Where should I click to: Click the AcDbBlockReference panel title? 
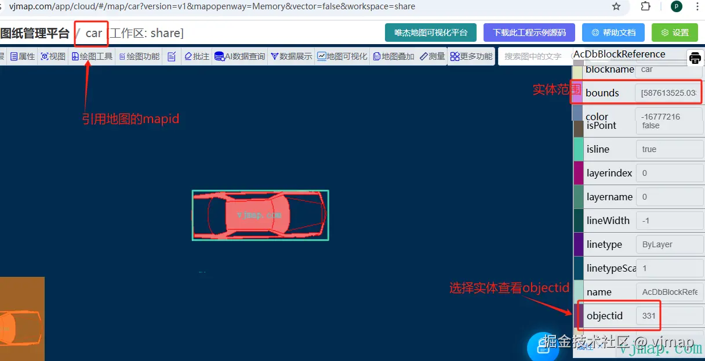[619, 54]
